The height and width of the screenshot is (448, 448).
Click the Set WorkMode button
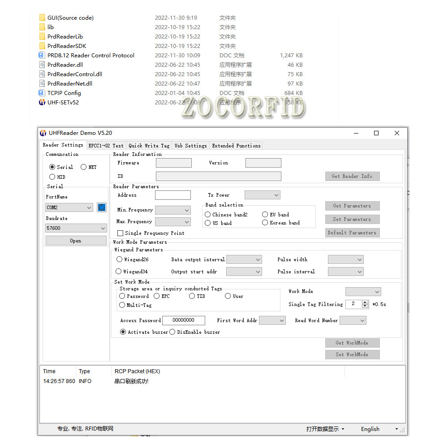coord(352,354)
